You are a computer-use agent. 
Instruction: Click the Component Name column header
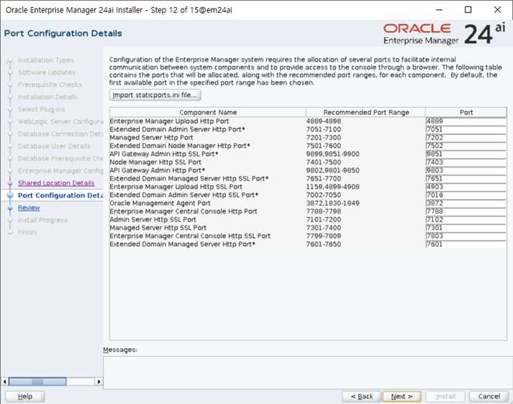(208, 112)
